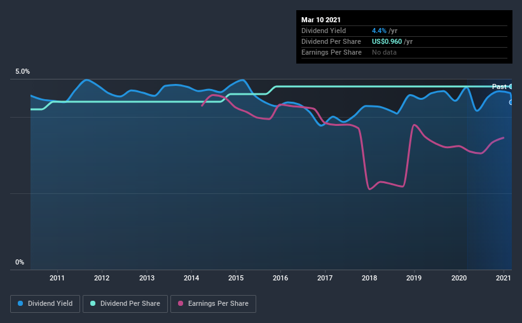Image resolution: width=522 pixels, height=323 pixels.
Task: Select the 2013 x-axis label
Action: (146, 278)
